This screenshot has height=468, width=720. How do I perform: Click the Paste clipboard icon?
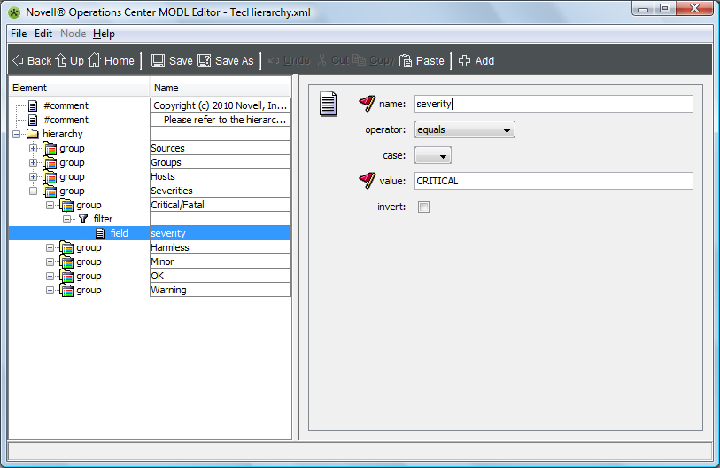[406, 60]
